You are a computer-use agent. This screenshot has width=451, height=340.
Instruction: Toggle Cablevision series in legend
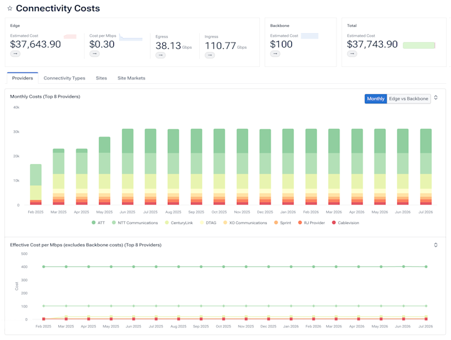coord(345,223)
